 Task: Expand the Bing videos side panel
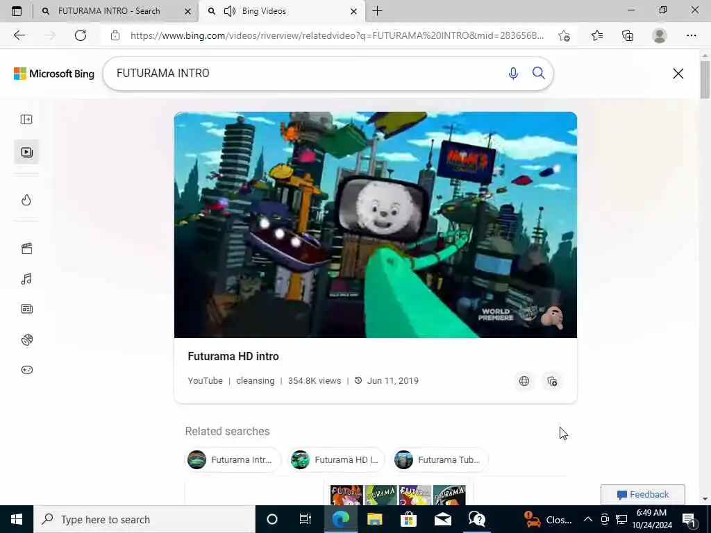(26, 119)
